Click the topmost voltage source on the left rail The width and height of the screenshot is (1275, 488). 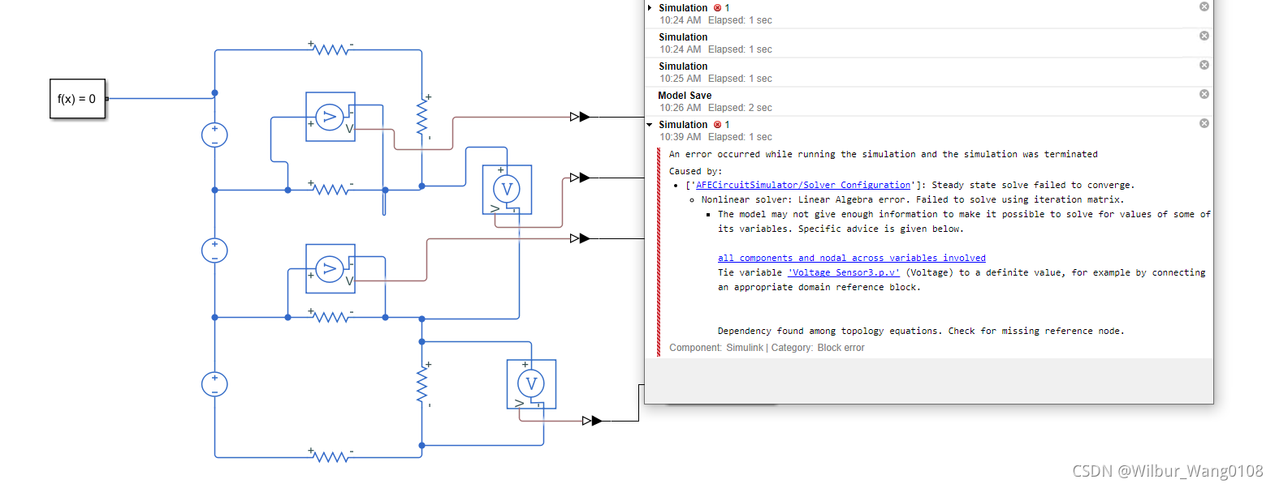[x=214, y=135]
